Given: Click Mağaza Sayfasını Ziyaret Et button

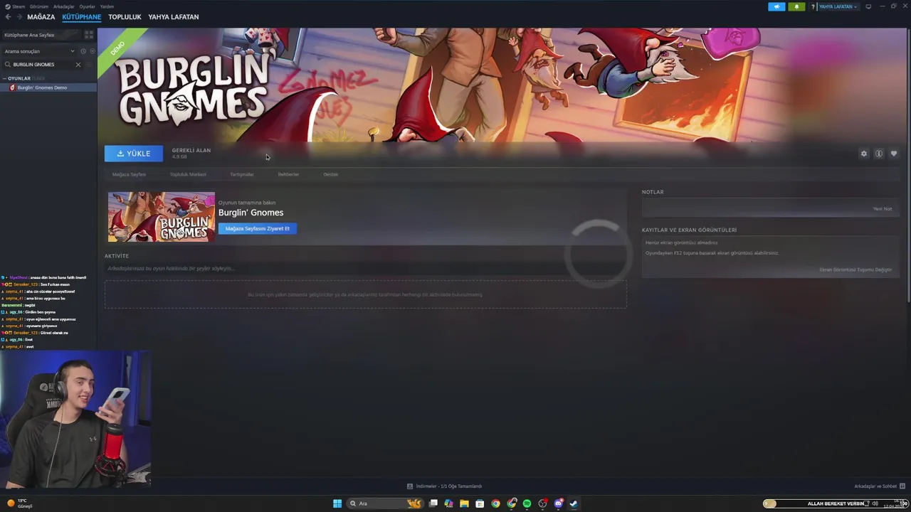Looking at the screenshot, I should point(258,228).
